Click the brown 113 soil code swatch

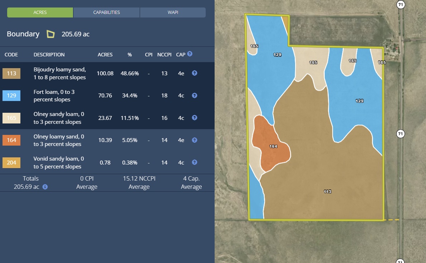tap(11, 74)
